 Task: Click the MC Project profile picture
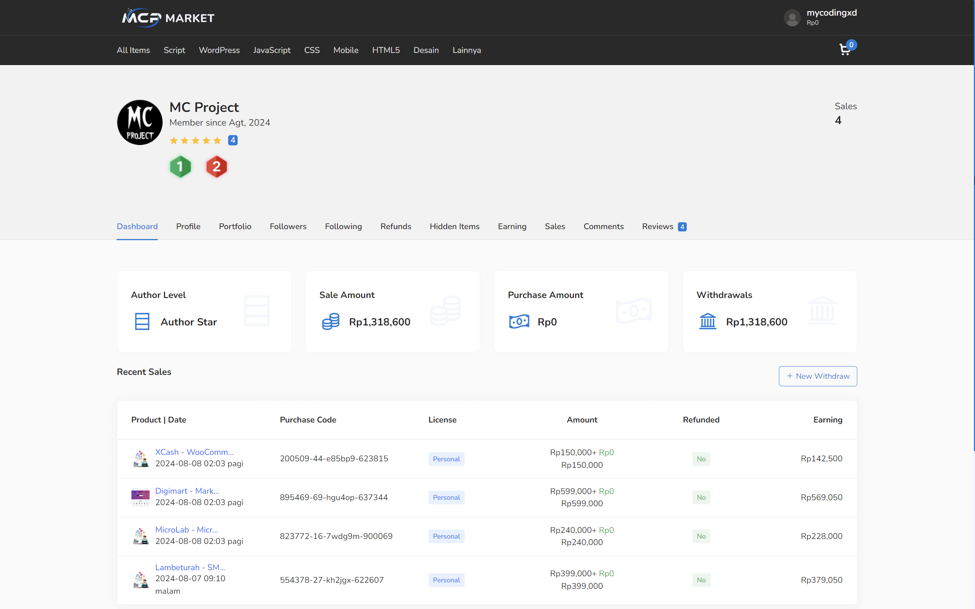139,122
